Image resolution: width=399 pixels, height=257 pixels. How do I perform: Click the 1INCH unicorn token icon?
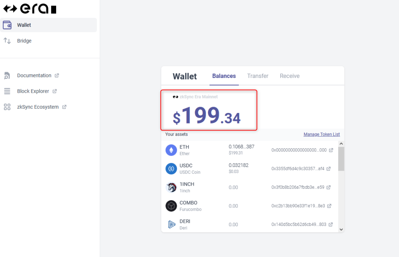[x=171, y=187]
